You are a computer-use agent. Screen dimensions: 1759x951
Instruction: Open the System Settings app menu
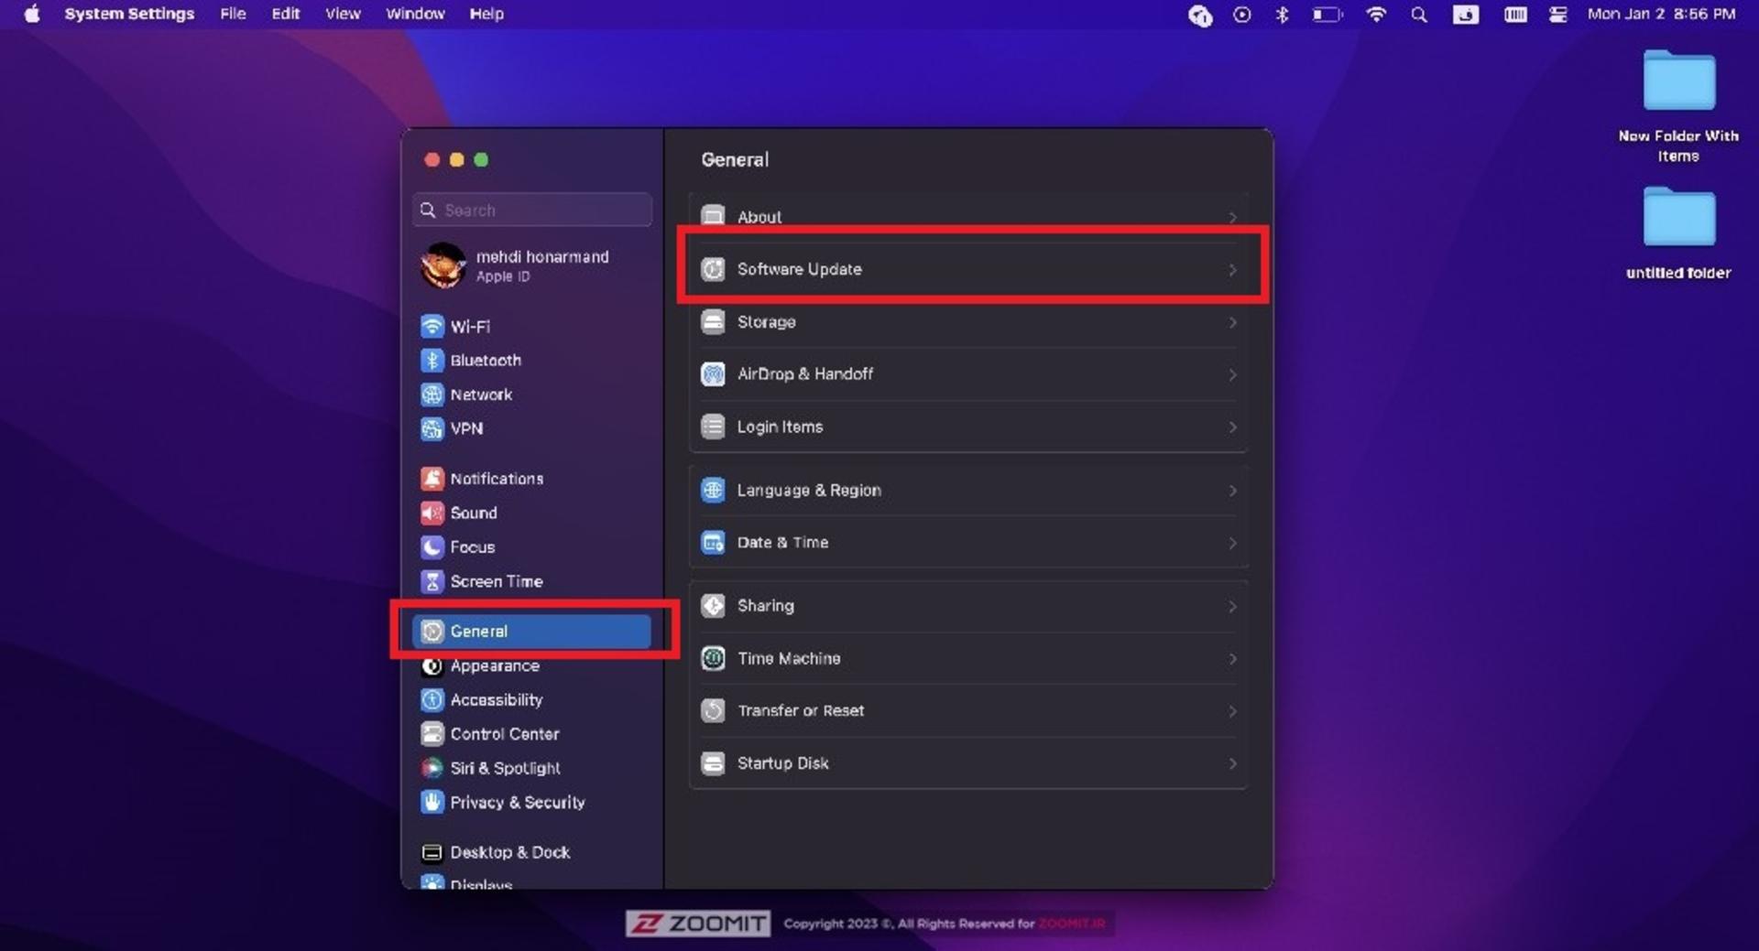click(129, 14)
